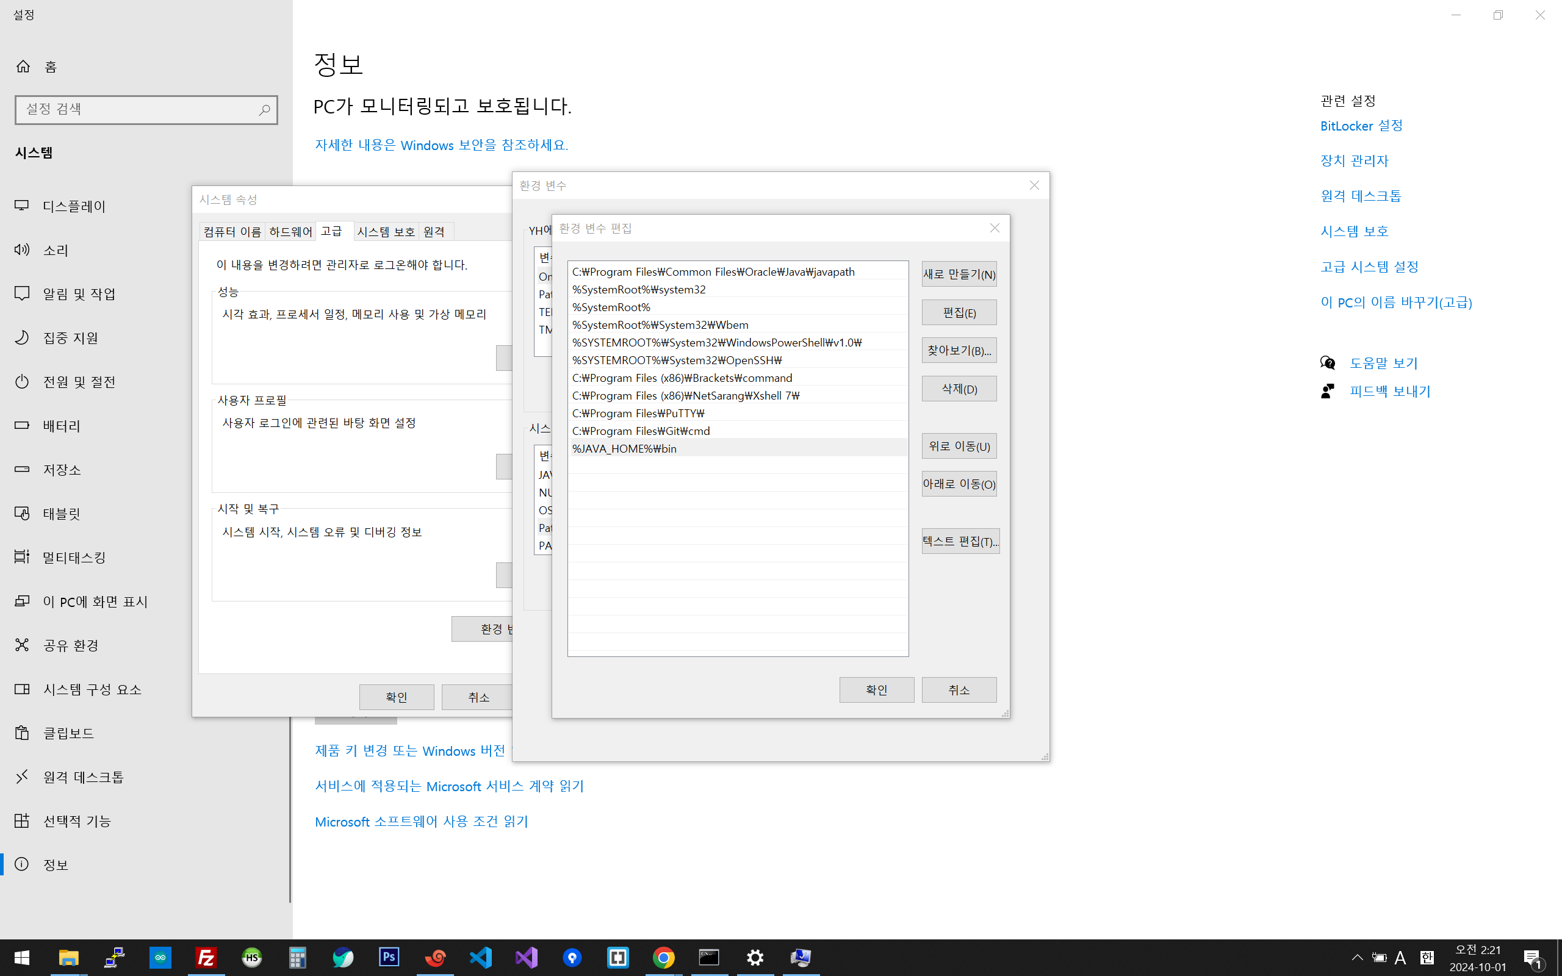Toggle the Korean IME indicator in tray

click(x=1427, y=957)
